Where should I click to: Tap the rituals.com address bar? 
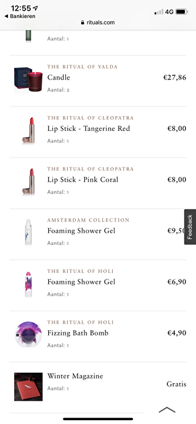pos(98,22)
